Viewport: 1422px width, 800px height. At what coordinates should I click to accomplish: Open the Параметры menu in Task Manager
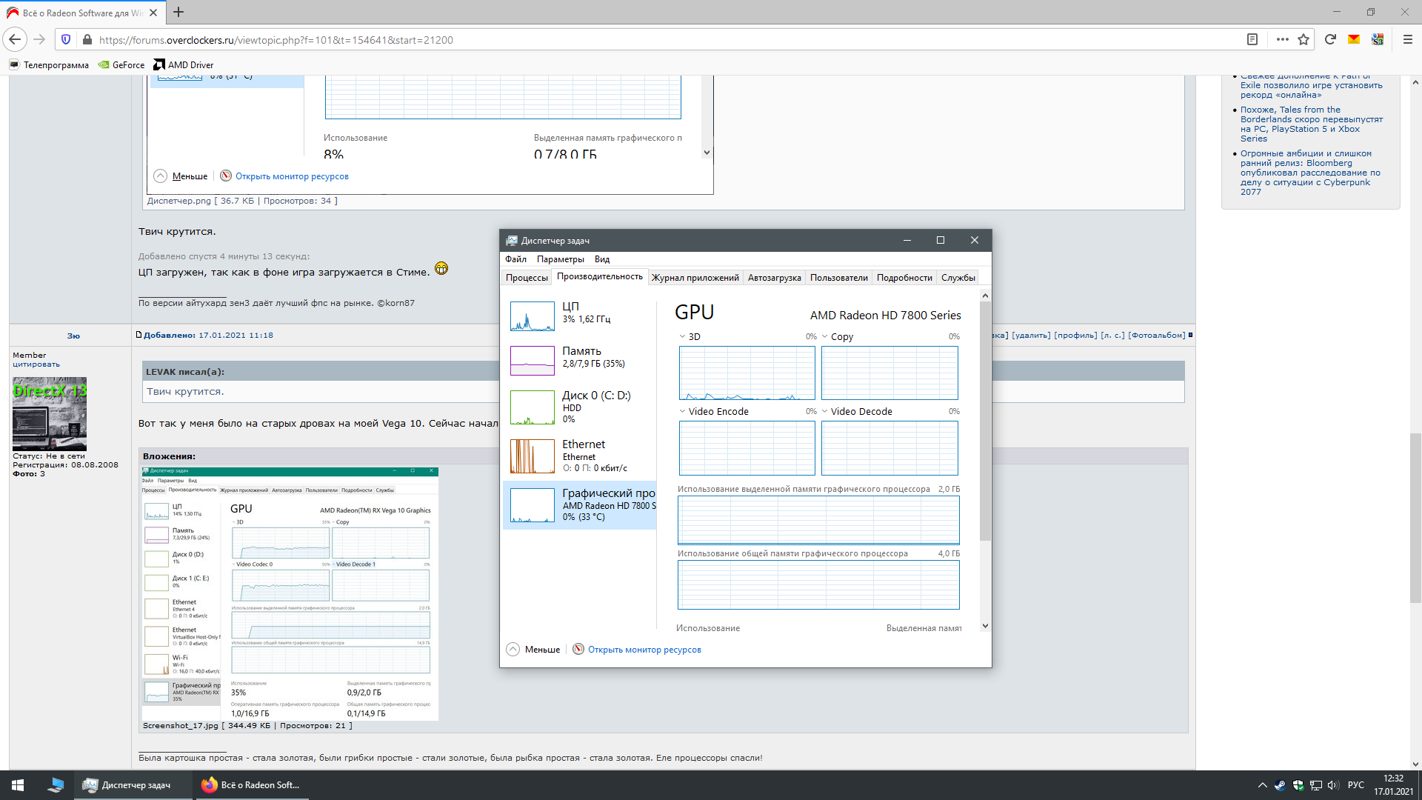pyautogui.click(x=560, y=259)
